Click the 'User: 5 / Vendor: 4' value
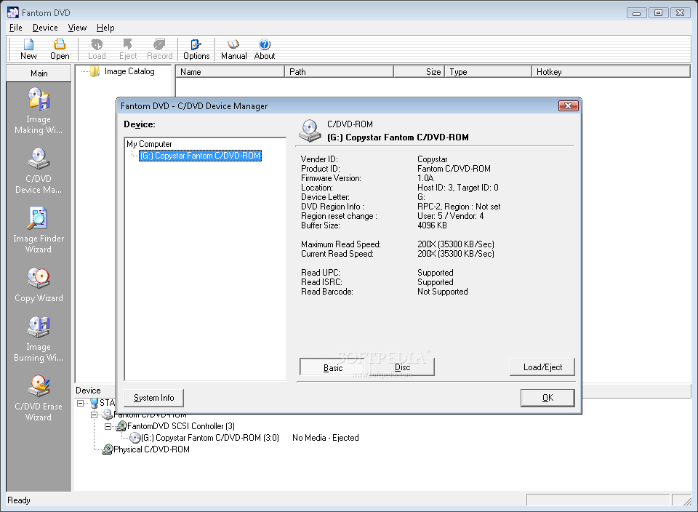This screenshot has width=698, height=512. coord(451,216)
